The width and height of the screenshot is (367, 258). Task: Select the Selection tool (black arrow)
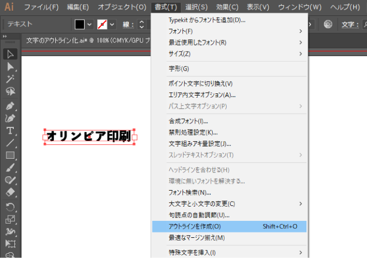coord(10,54)
